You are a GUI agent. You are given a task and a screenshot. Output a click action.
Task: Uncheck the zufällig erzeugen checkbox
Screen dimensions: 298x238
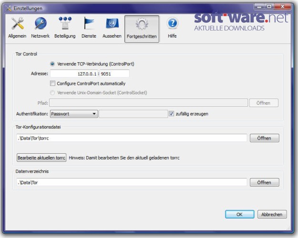[x=171, y=114]
